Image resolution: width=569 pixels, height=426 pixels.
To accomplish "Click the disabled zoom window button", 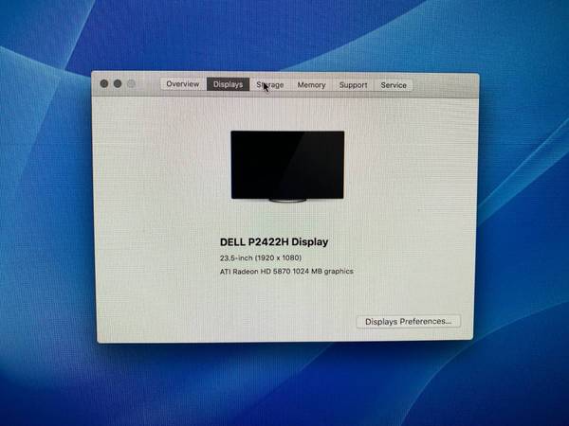I will click(131, 84).
